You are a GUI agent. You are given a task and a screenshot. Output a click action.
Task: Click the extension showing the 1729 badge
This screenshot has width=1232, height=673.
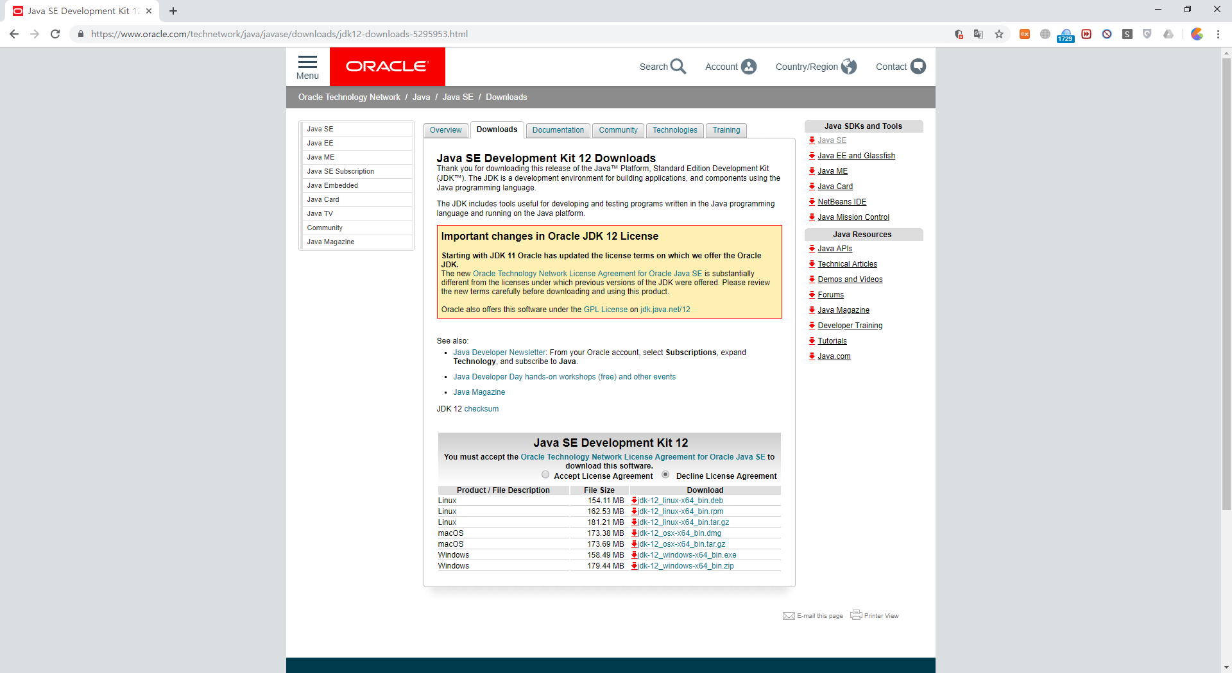[1066, 35]
